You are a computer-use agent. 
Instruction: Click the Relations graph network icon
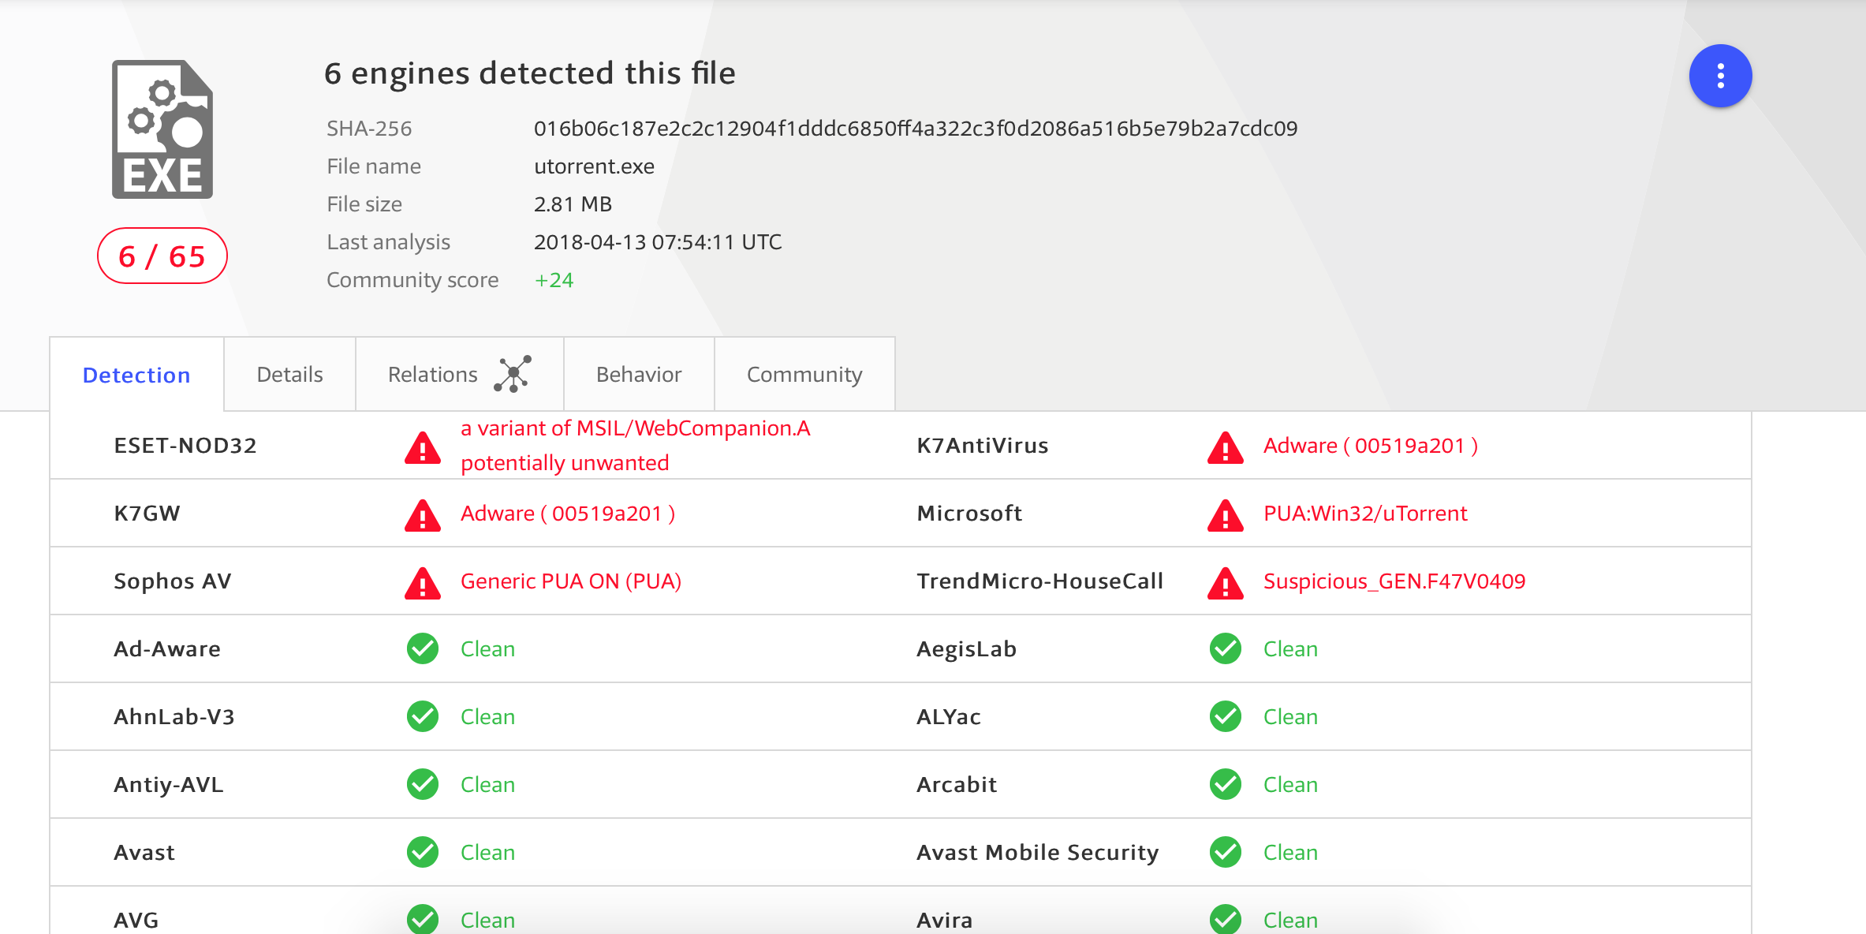513,374
